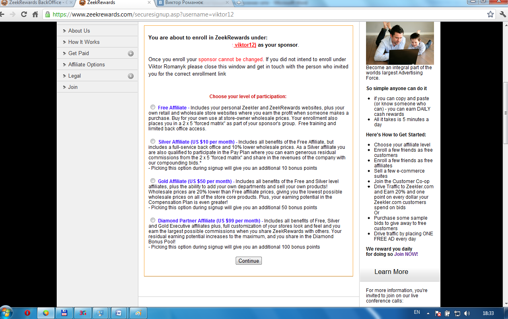Click the Free Affiliate label text
508x319 pixels.
tap(172, 108)
